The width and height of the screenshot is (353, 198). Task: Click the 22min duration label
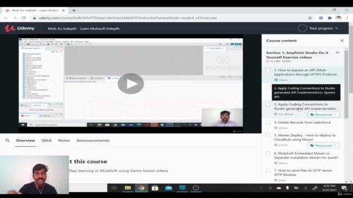(x=283, y=128)
